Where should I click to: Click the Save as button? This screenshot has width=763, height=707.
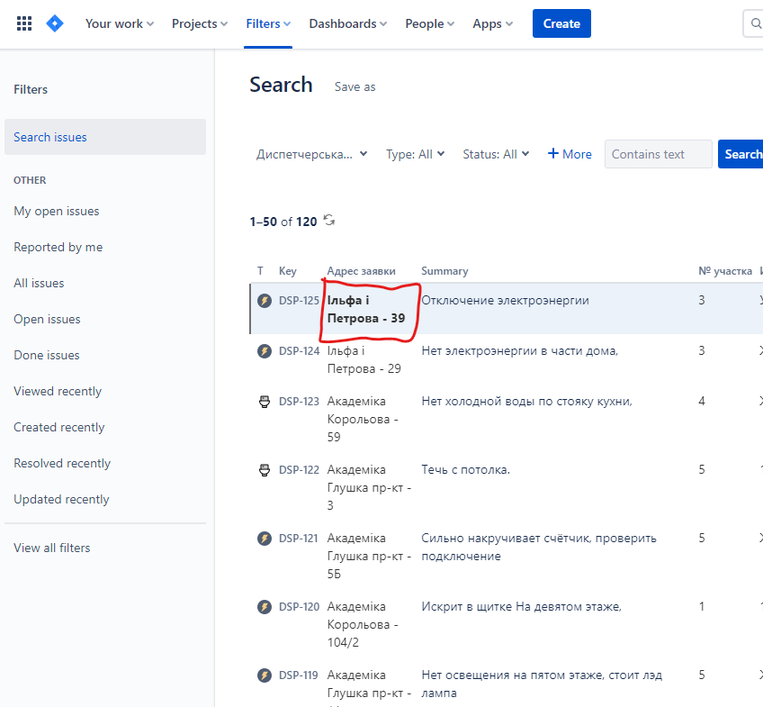point(355,86)
